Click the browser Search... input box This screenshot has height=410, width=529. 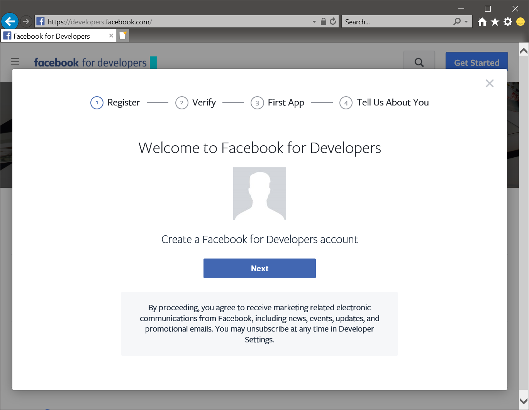(397, 22)
